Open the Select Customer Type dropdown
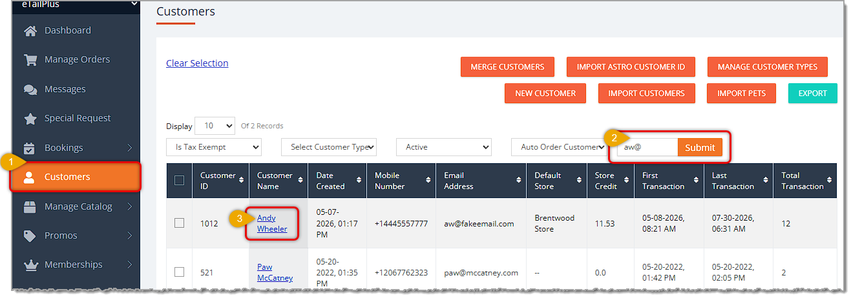The height and width of the screenshot is (300, 851). 329,147
